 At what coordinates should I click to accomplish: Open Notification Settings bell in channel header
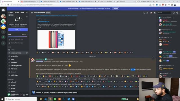pos(147,13)
